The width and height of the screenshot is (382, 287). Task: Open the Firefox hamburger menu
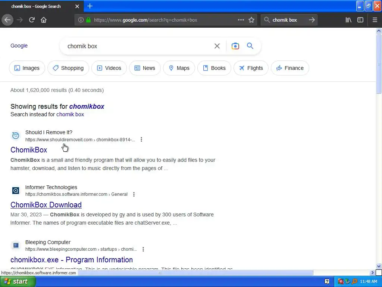[x=375, y=20]
